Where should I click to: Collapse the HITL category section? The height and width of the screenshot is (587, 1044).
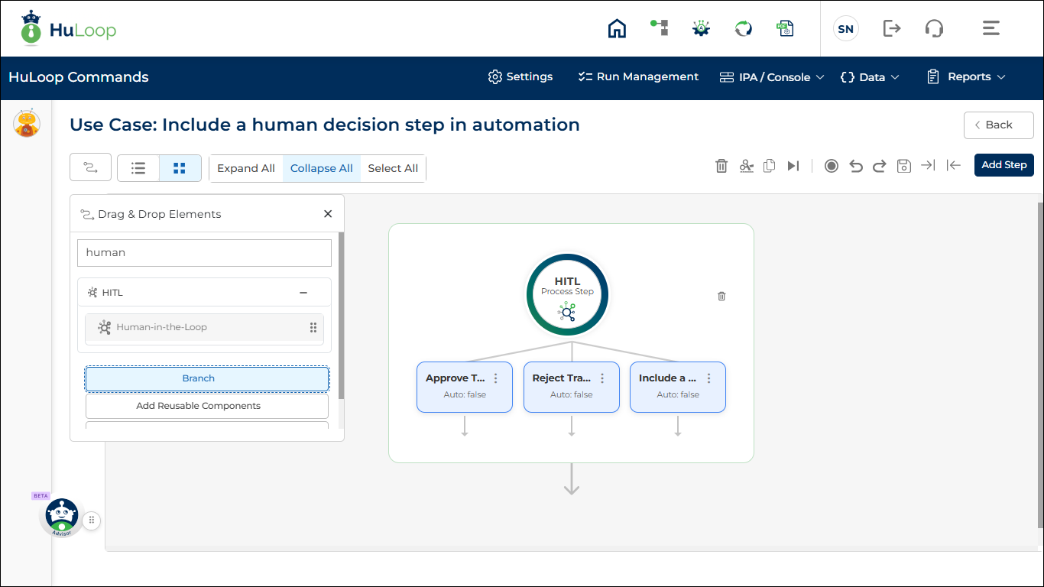click(x=303, y=293)
